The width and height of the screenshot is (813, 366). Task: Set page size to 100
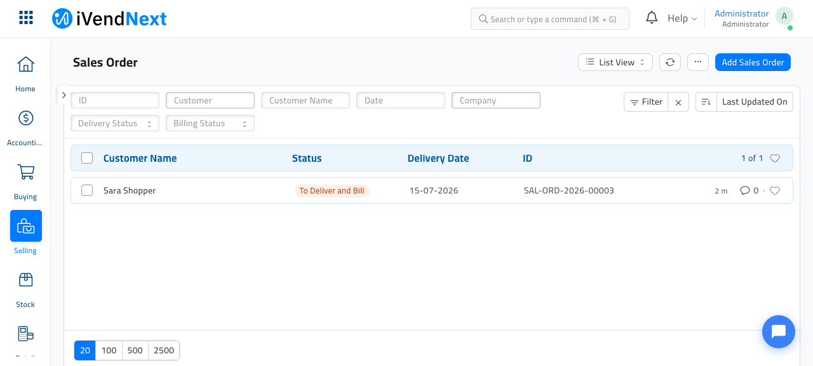coord(109,350)
